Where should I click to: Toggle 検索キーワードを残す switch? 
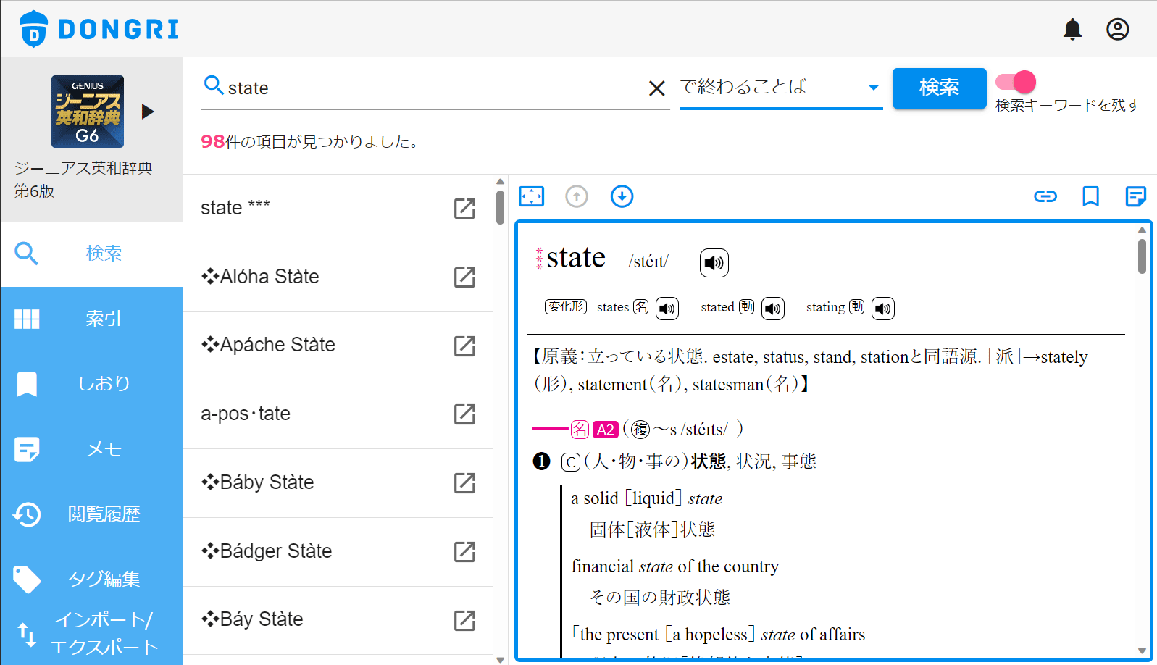pyautogui.click(x=1016, y=82)
